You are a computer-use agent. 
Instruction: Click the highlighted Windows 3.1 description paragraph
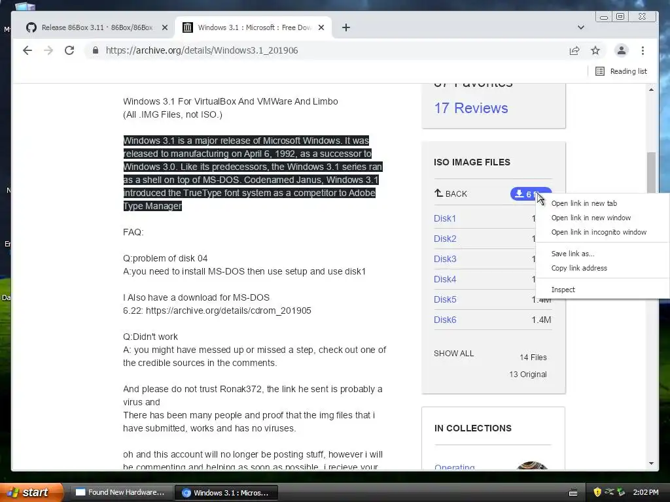252,173
